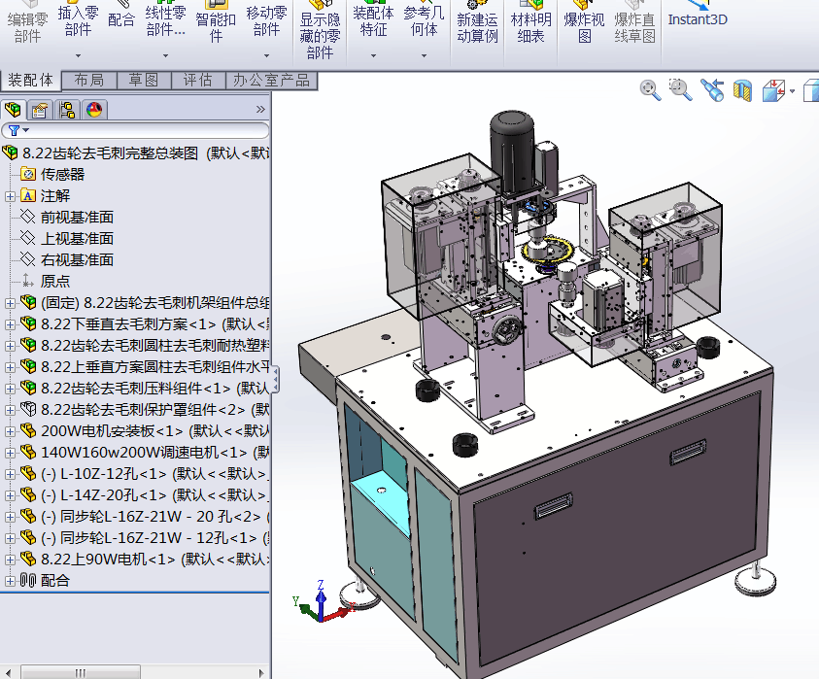819x679 pixels.
Task: Open the feature tree filter dropdown
Action: pyautogui.click(x=17, y=130)
